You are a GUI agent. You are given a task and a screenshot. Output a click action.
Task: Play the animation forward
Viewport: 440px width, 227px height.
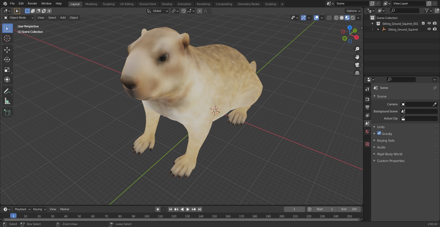(188, 209)
